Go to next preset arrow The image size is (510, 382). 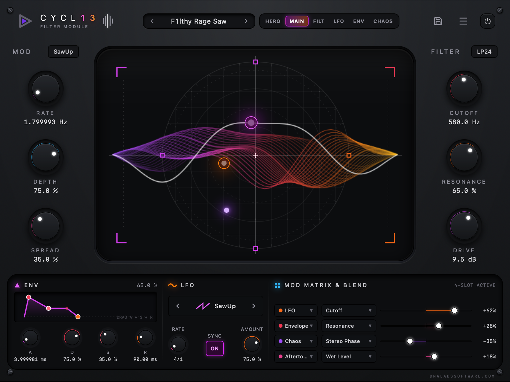click(246, 21)
